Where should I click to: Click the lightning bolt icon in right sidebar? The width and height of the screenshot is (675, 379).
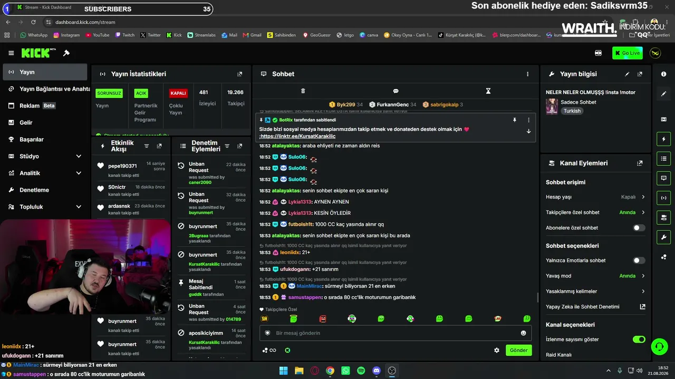tap(663, 139)
